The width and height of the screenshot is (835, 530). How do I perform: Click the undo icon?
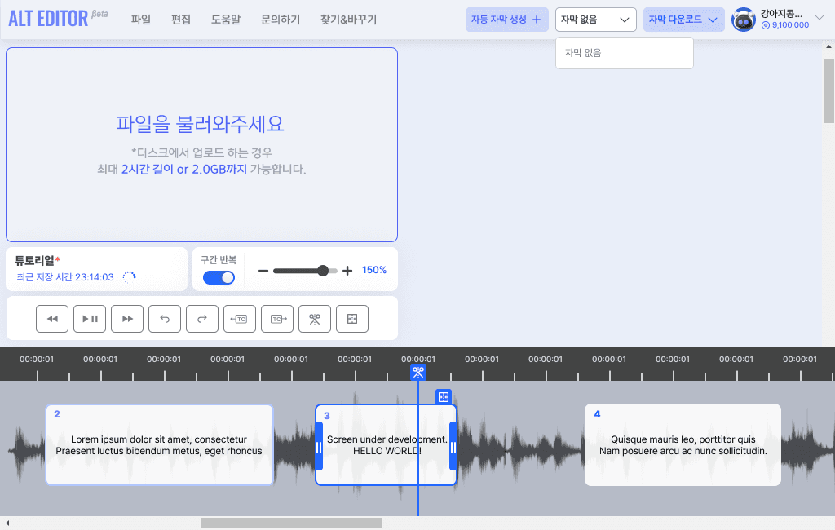pos(165,319)
